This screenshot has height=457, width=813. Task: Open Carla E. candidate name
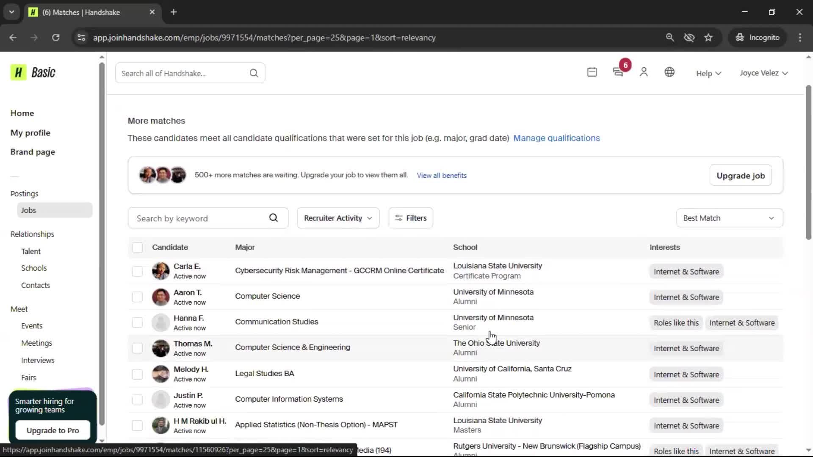tap(187, 266)
